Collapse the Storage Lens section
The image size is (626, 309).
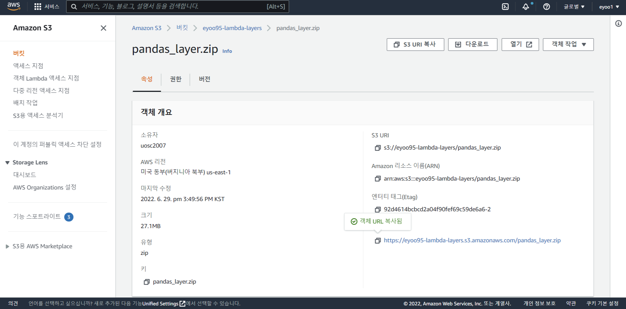tap(7, 162)
